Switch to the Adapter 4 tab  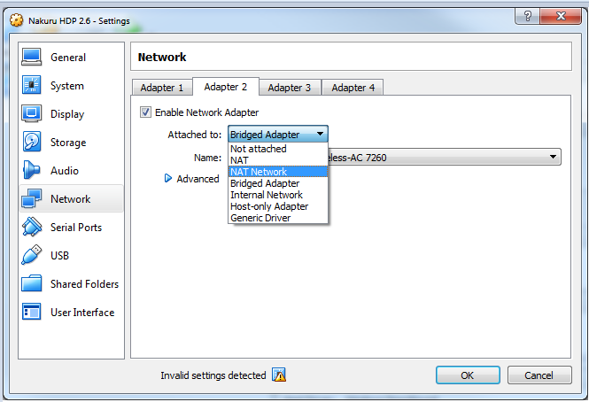353,88
